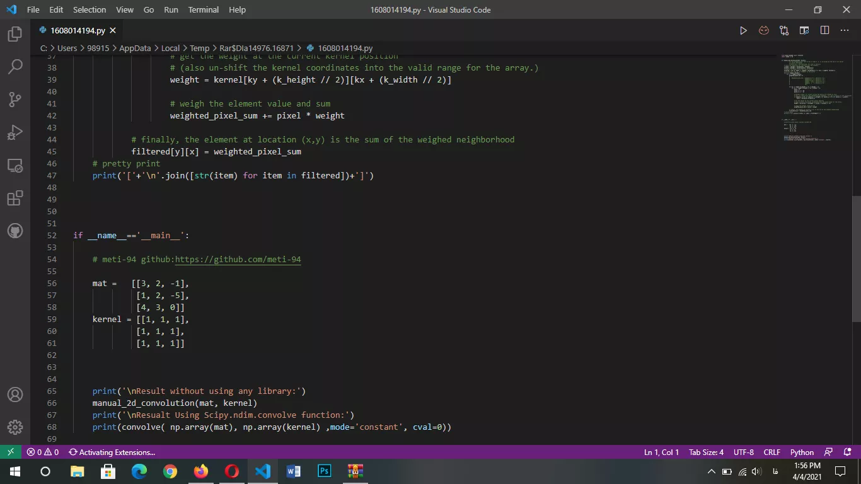Click Ln 1, Col 1 in status bar
The image size is (861, 484).
click(x=661, y=452)
